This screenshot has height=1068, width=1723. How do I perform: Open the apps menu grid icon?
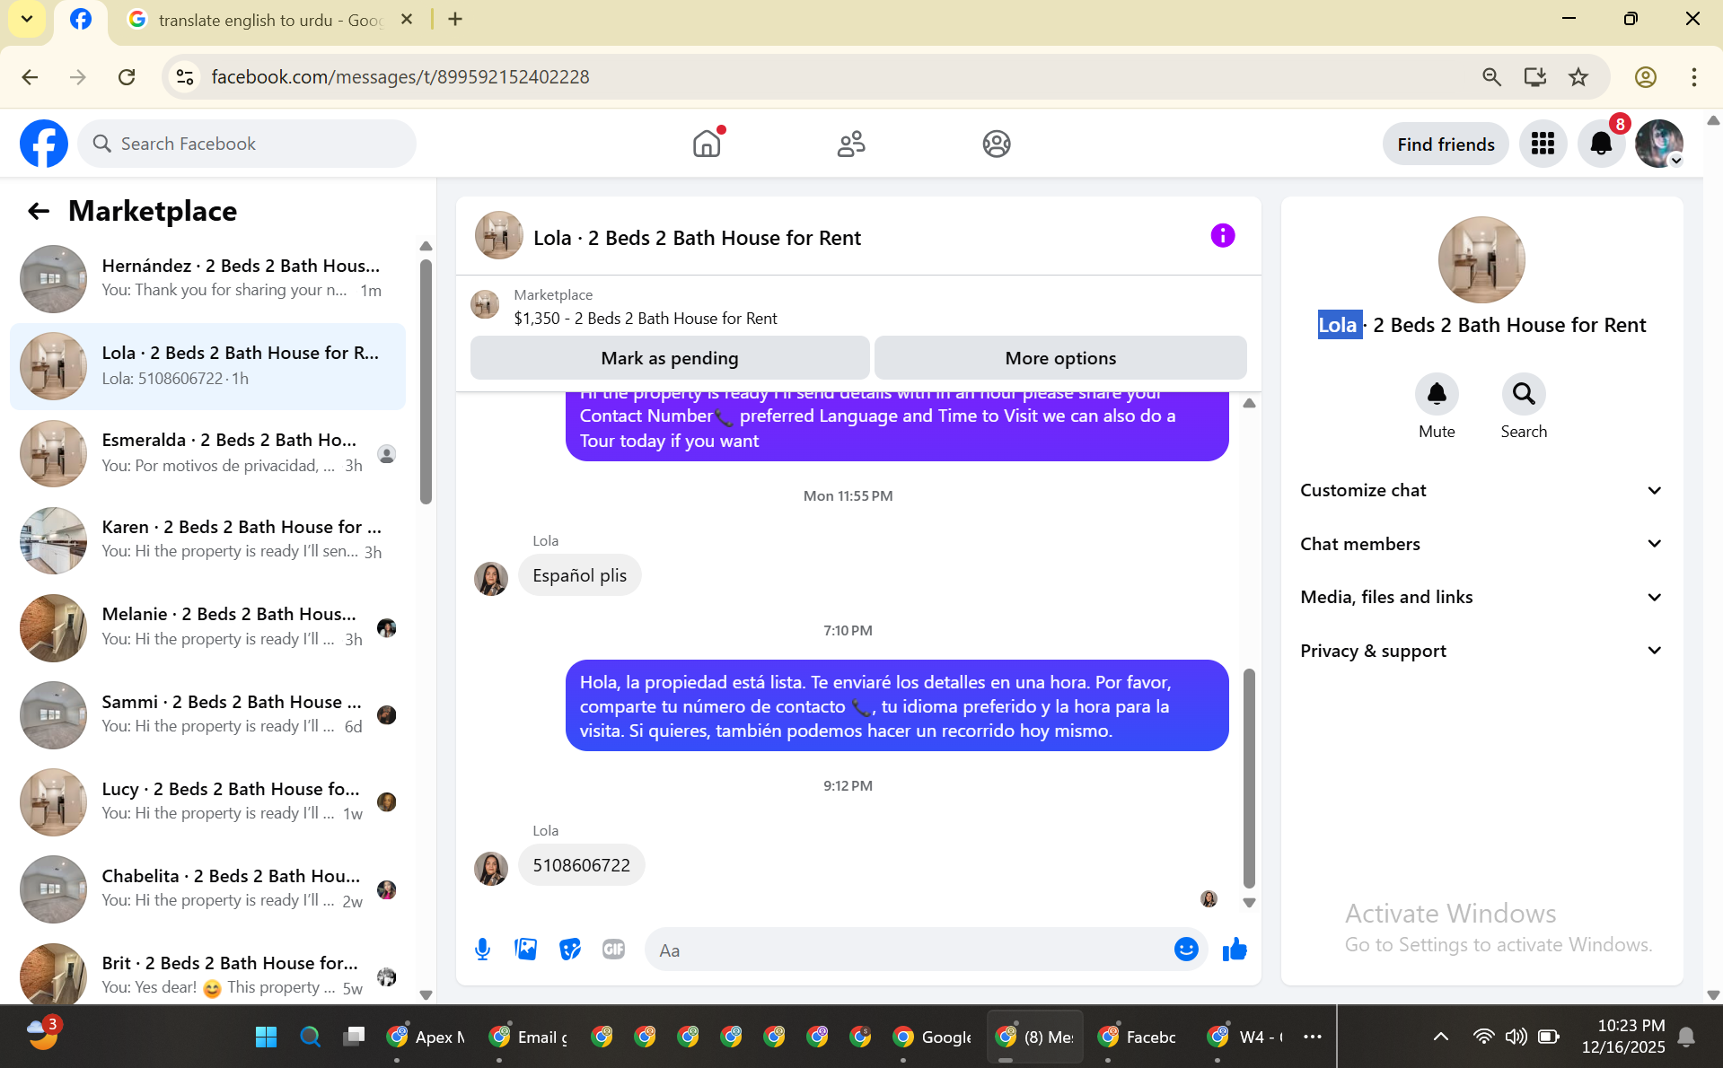[1543, 144]
